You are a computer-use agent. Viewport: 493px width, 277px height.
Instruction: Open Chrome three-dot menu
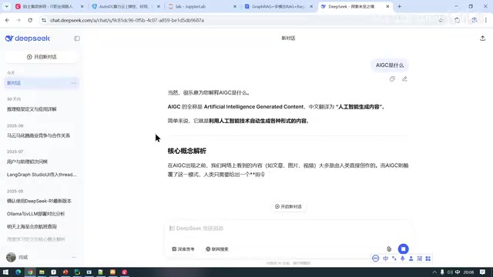click(x=486, y=20)
